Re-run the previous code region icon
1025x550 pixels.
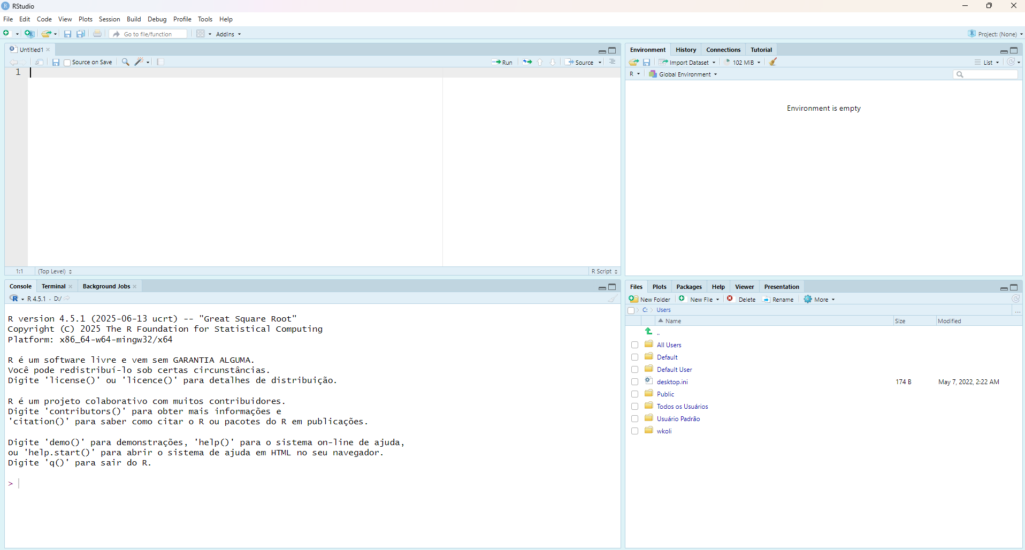(527, 62)
